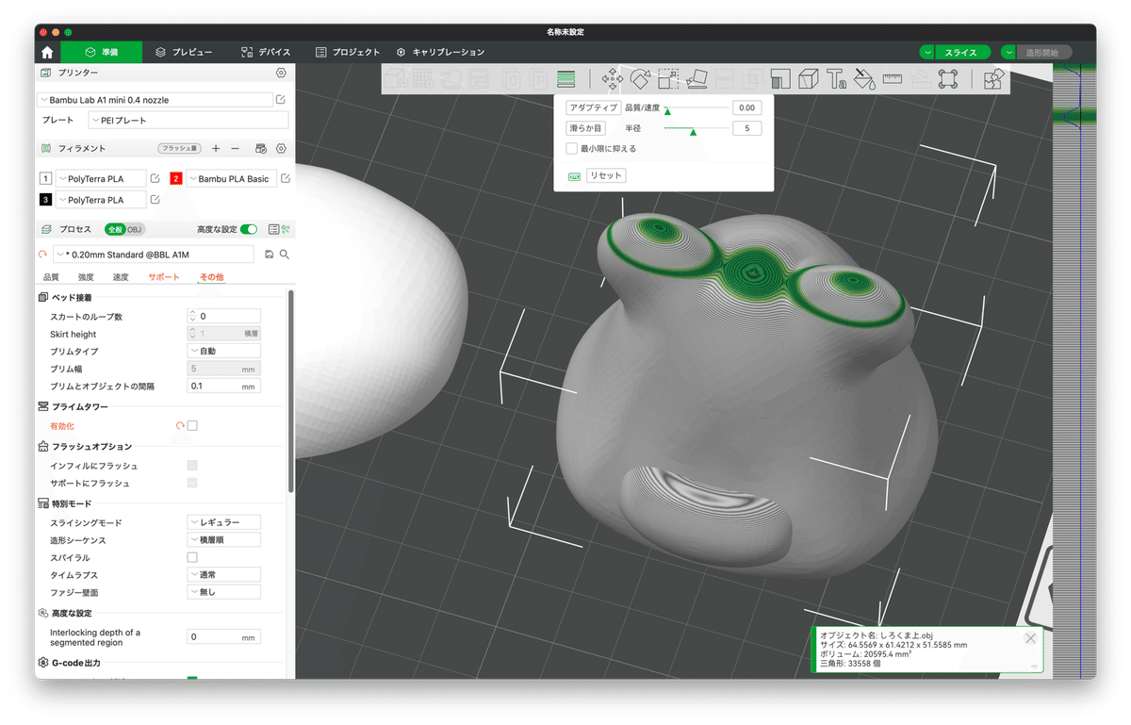Viewport: 1131px width, 725px height.
Task: Click the Add object cube icon
Action: tap(397, 79)
